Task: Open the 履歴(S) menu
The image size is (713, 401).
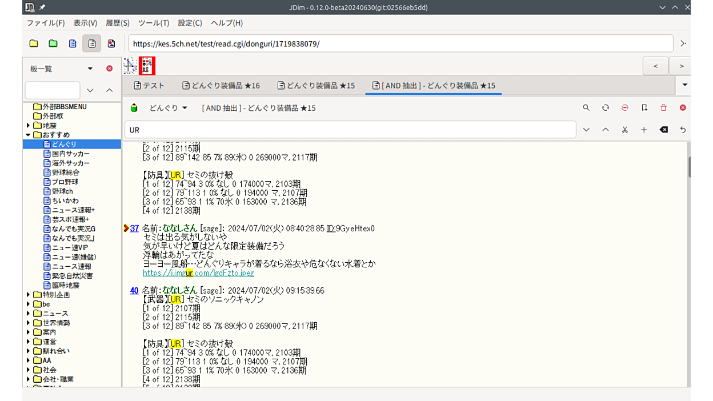Action: click(x=117, y=23)
